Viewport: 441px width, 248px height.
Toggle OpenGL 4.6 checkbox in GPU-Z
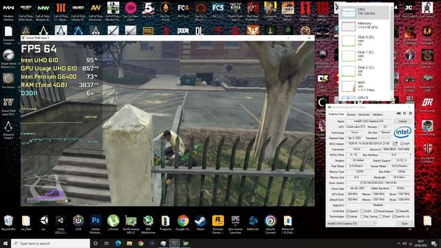point(393,216)
